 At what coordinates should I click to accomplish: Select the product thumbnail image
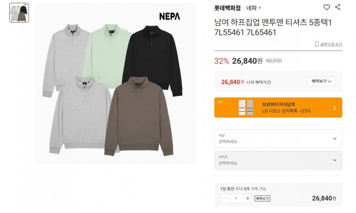[x=19, y=13]
